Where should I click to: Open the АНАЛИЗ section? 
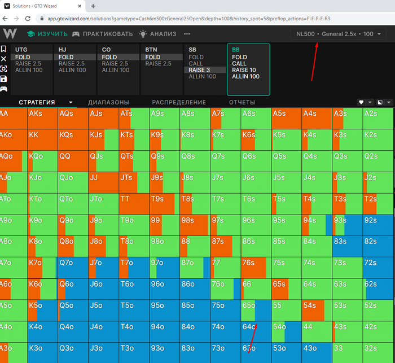[x=157, y=34]
